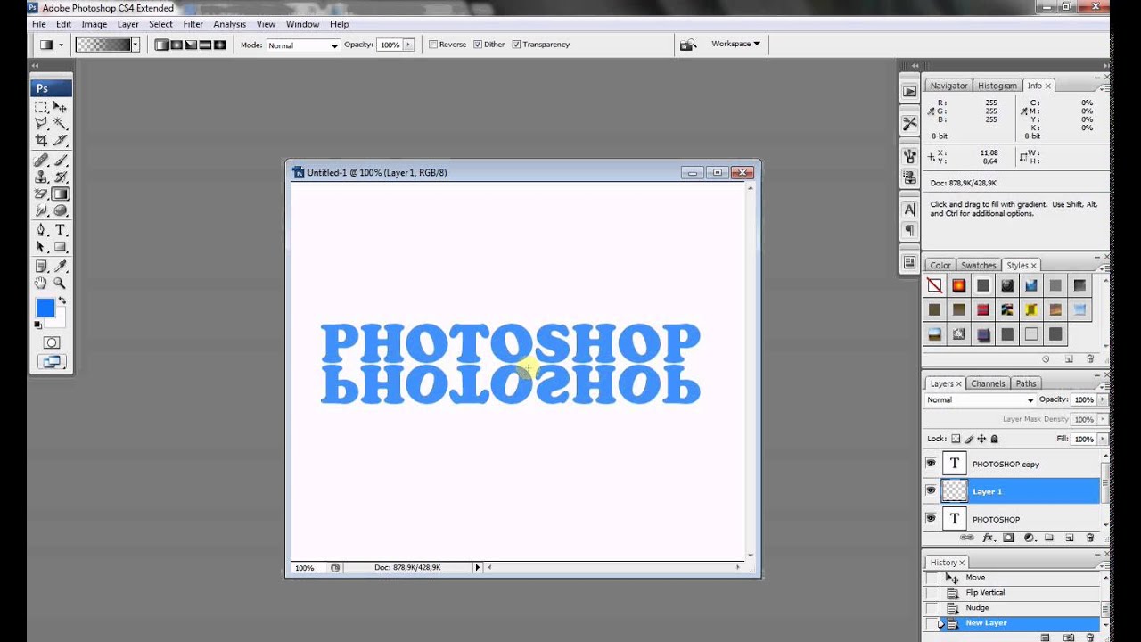Select the Gradient tool in toolbox
Screen dimensions: 1141x642
60,193
